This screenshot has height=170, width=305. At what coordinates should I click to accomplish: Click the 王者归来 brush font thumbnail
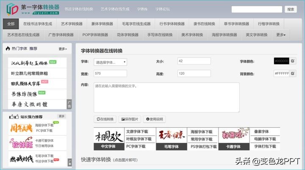click(172, 135)
